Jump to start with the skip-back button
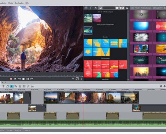 click(15, 79)
